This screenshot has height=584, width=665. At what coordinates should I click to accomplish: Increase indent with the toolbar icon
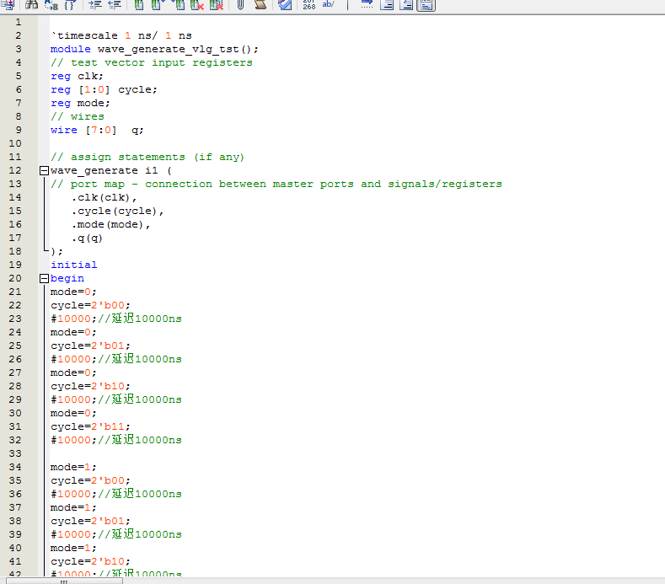pyautogui.click(x=95, y=5)
